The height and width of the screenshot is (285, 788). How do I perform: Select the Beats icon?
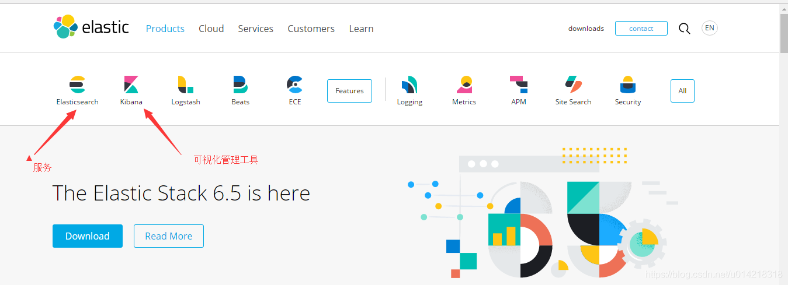click(240, 85)
